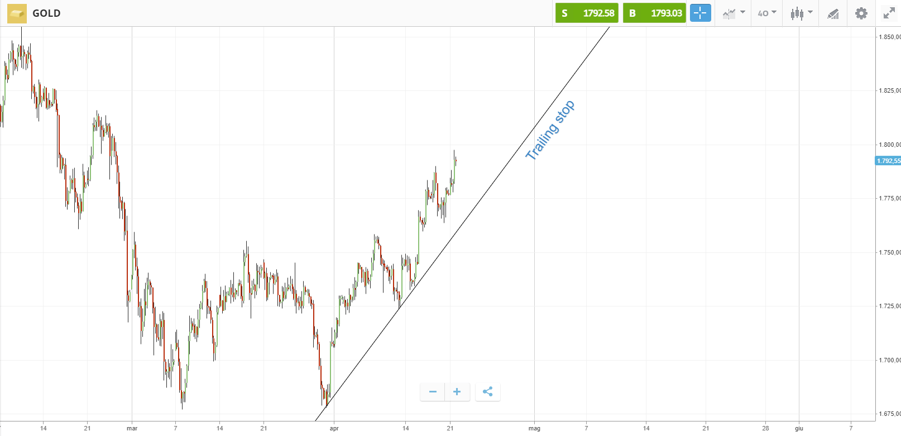Click the current price tag 1.792,55
The height and width of the screenshot is (436, 901).
tap(888, 161)
